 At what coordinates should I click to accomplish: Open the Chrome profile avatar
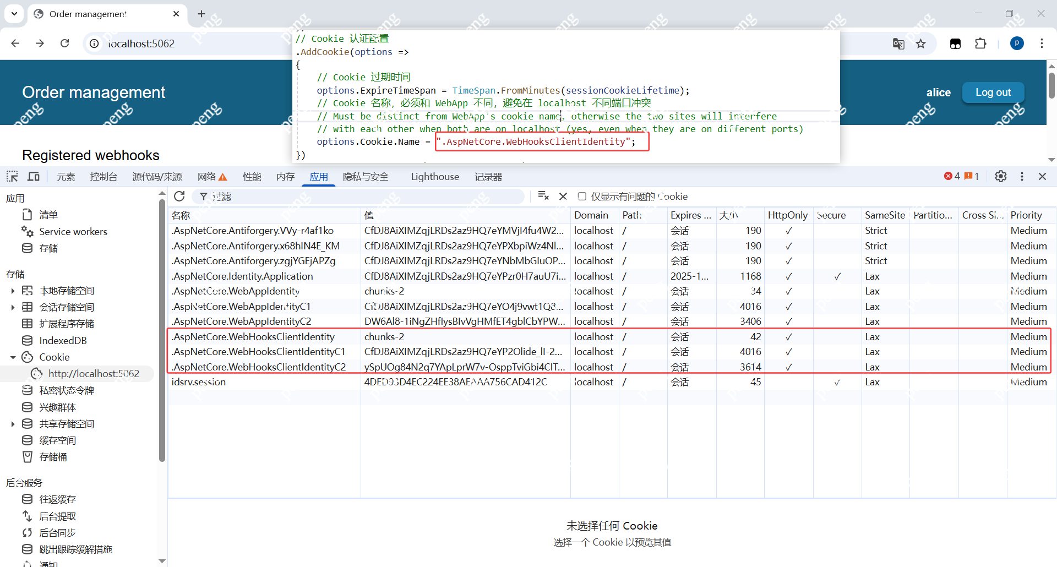1017,43
